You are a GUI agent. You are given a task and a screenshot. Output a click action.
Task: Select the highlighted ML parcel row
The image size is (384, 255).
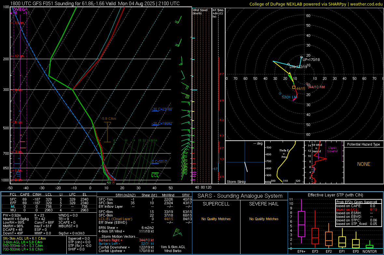pyautogui.click(x=49, y=206)
